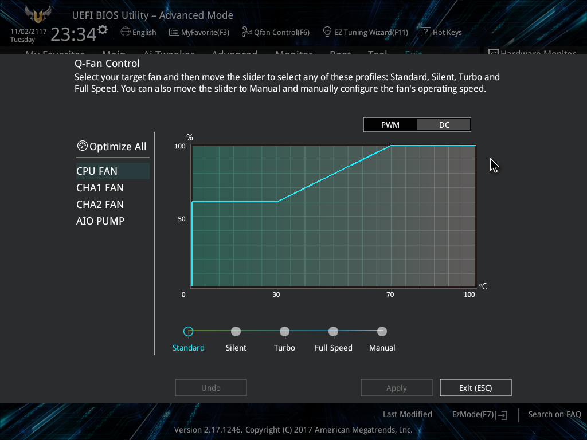
Task: Click the 23:34 clock display
Action: point(74,34)
